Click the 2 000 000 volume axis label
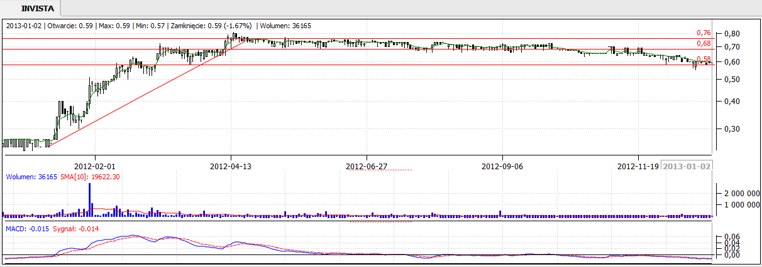This screenshot has width=762, height=267. point(738,192)
